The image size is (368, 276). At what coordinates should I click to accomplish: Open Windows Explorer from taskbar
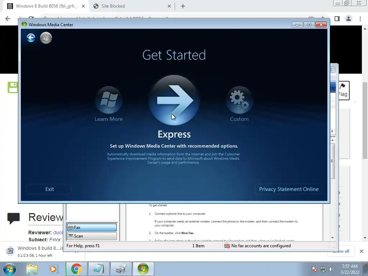(x=32, y=269)
